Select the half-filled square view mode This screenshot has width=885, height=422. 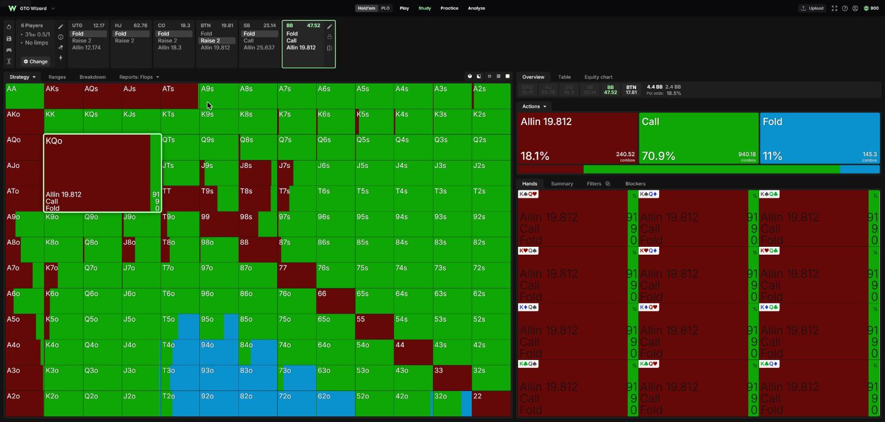(479, 77)
